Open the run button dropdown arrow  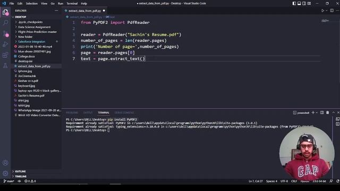coord(327,11)
